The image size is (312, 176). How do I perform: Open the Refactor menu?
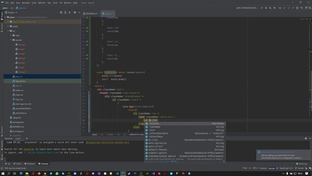point(42,3)
